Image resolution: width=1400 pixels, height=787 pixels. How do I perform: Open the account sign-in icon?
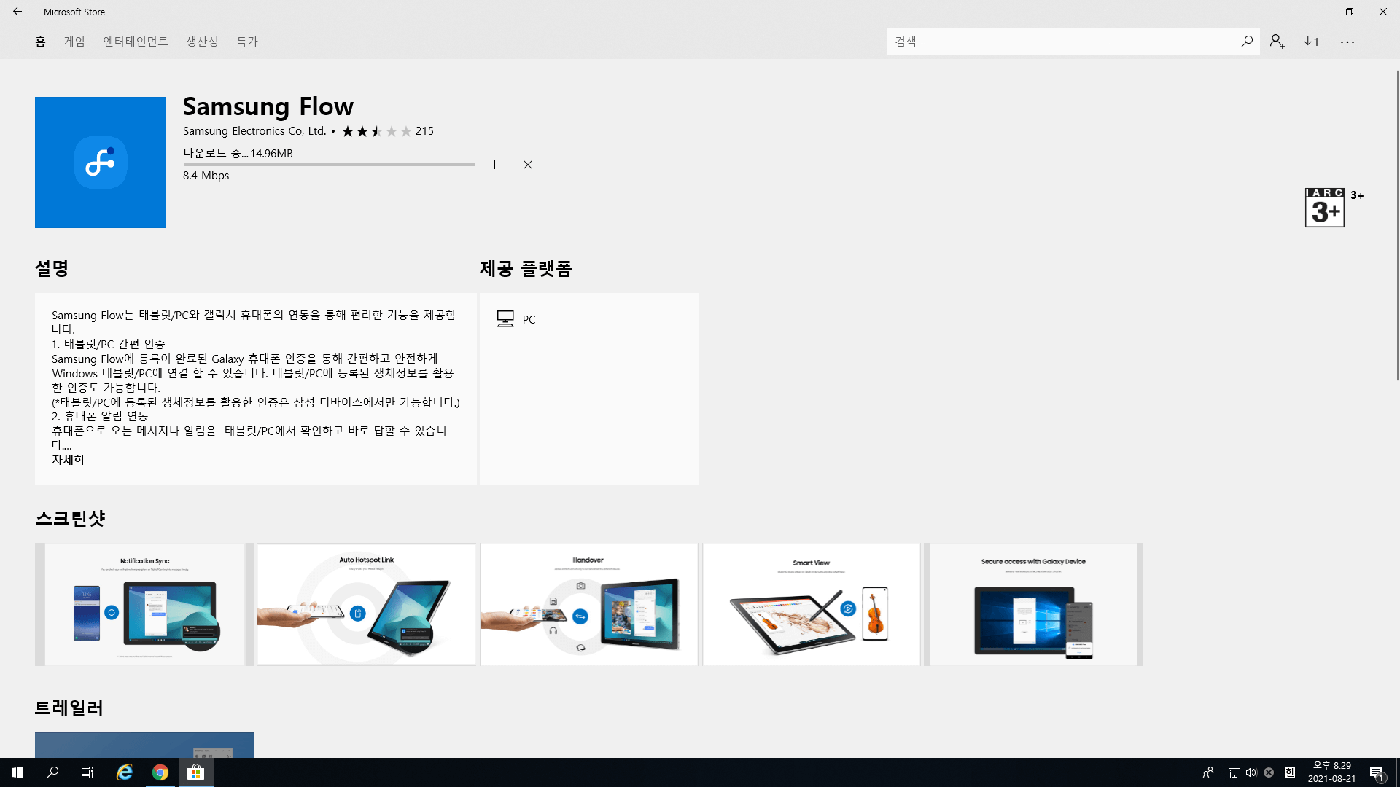point(1277,42)
